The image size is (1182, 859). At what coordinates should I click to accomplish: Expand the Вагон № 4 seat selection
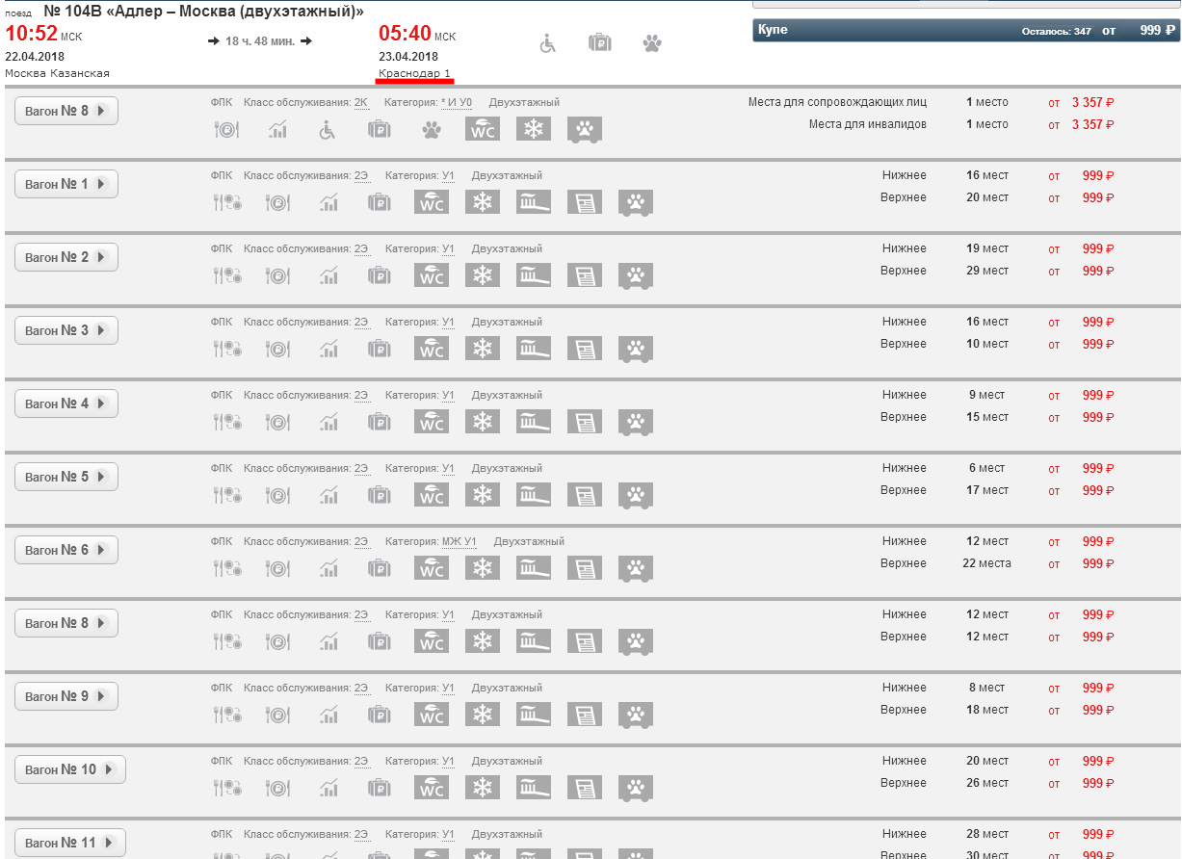[x=66, y=403]
